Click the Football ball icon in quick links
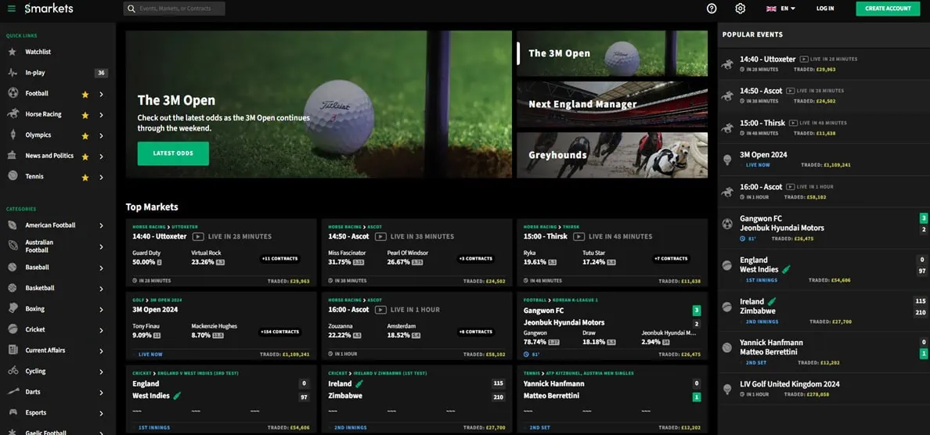 point(13,93)
